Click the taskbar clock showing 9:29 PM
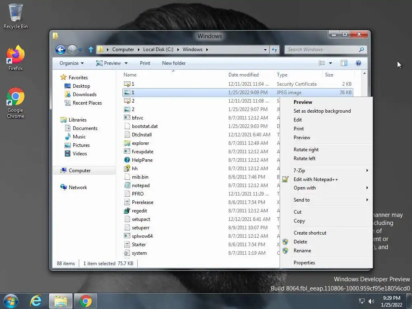Screen dimensions: 412x309 point(391,301)
